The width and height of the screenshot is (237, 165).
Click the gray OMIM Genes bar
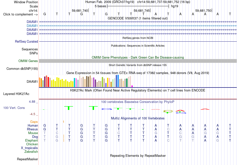(138, 61)
